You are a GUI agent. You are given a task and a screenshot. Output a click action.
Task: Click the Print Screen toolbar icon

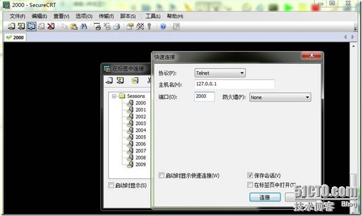[97, 27]
